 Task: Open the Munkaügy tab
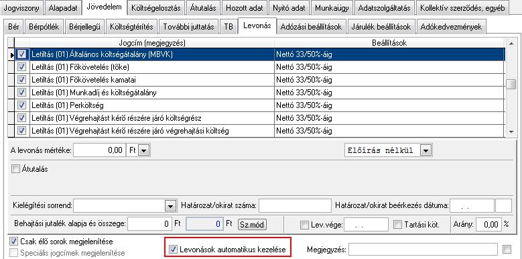332,7
